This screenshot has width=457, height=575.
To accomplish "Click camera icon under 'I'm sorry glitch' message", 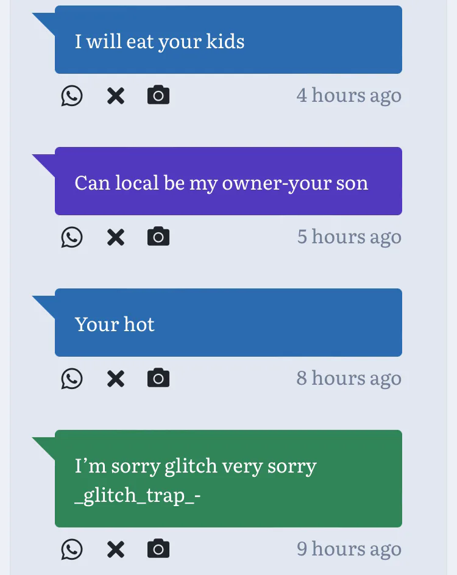I will click(158, 549).
